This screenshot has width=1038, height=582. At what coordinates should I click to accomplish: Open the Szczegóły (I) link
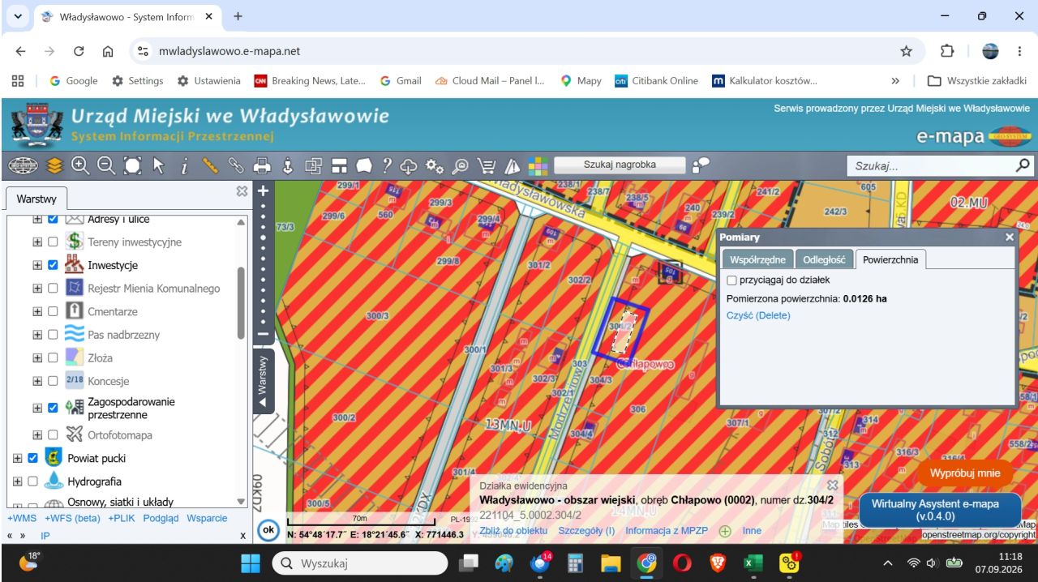[x=586, y=531]
